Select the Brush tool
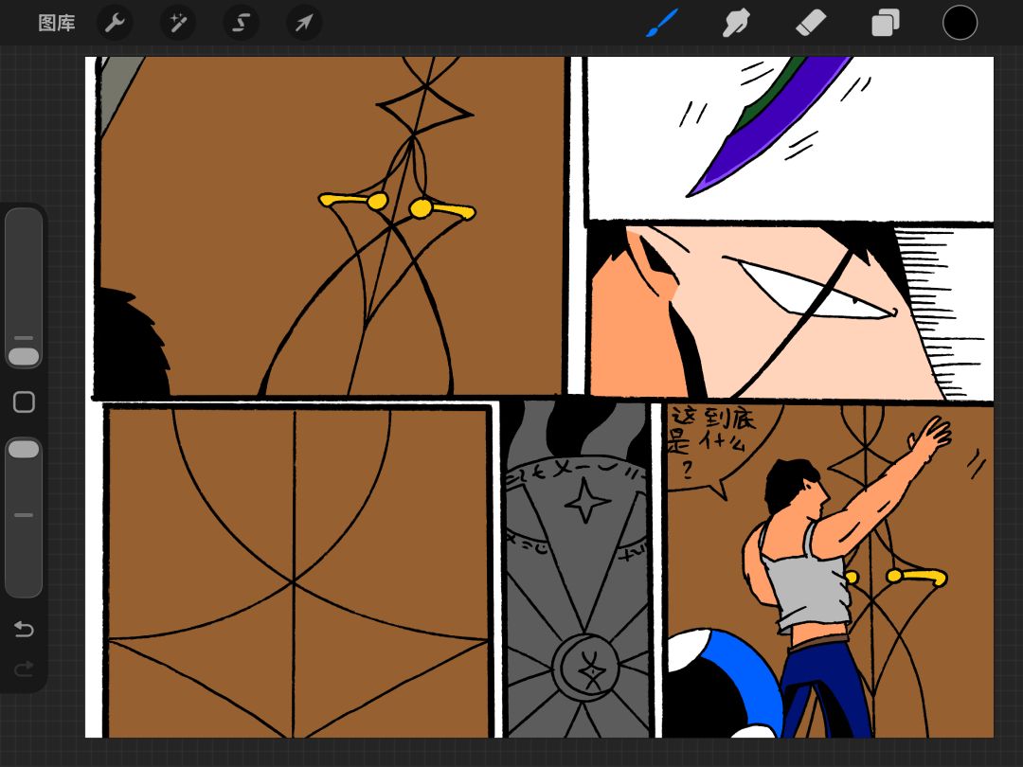 coord(662,23)
